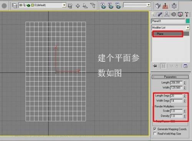Image resolution: width=192 pixels, height=141 pixels.
Task: Switch to the Modify command panel tab
Action: 160,15
